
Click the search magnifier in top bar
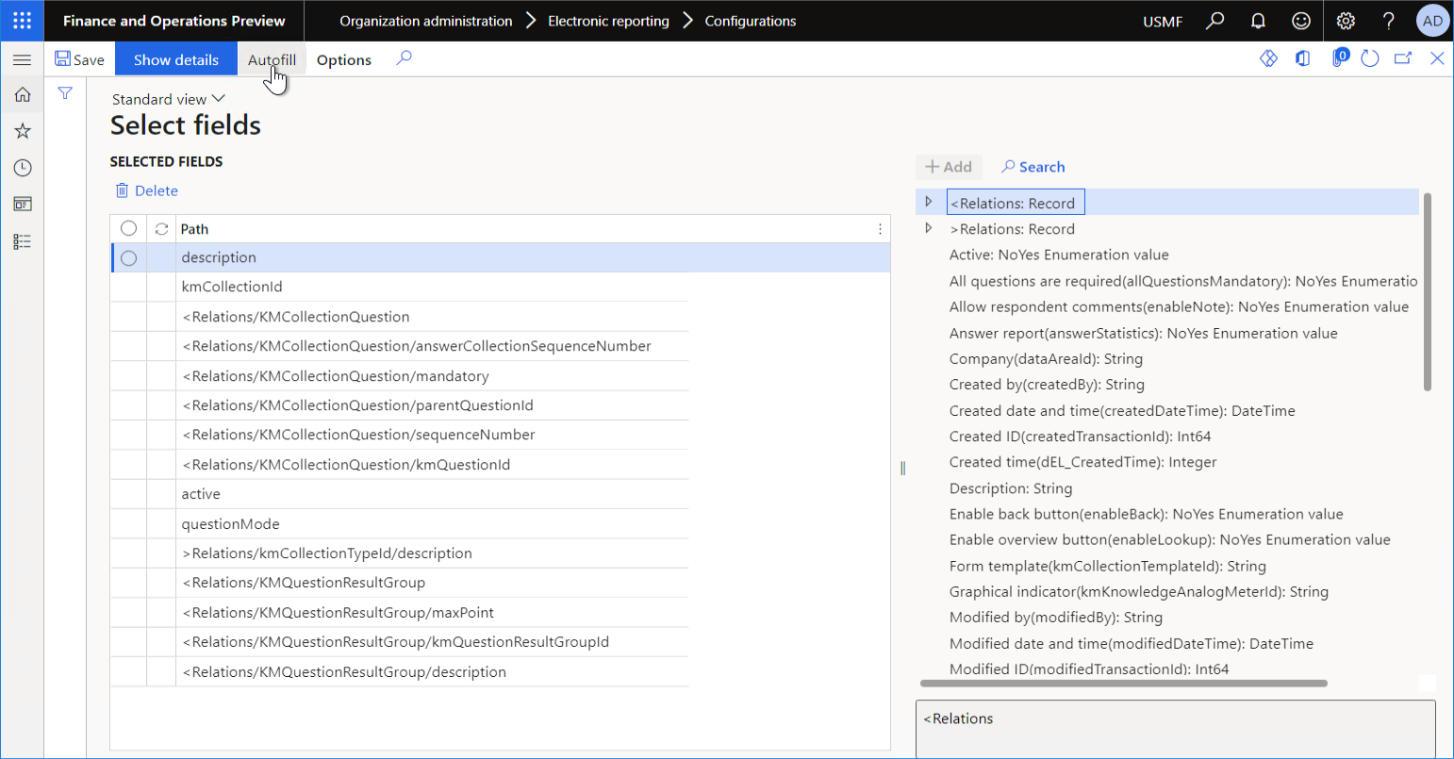point(1215,20)
